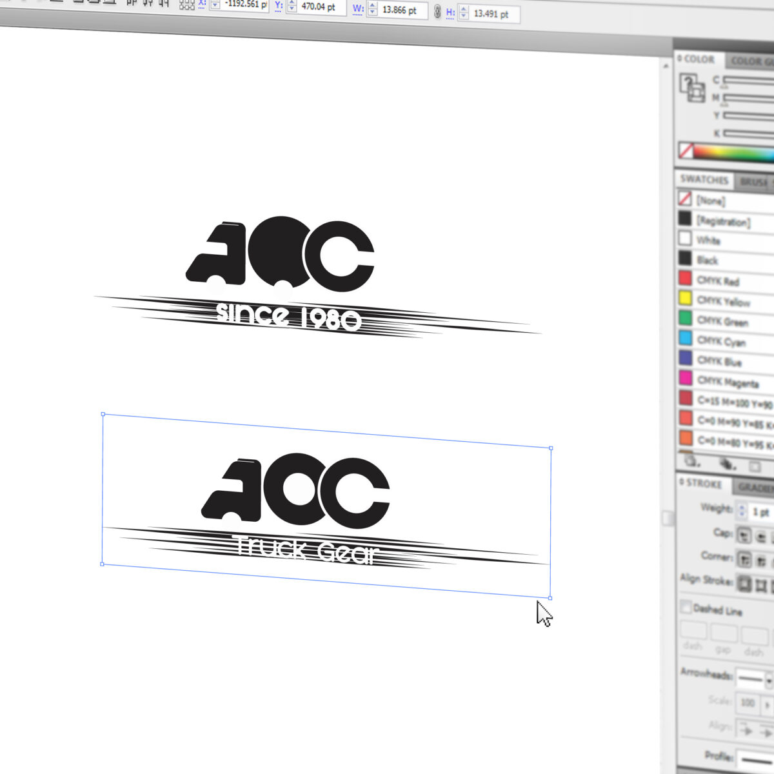Click the second dash input field
This screenshot has height=774, width=774.
(755, 637)
